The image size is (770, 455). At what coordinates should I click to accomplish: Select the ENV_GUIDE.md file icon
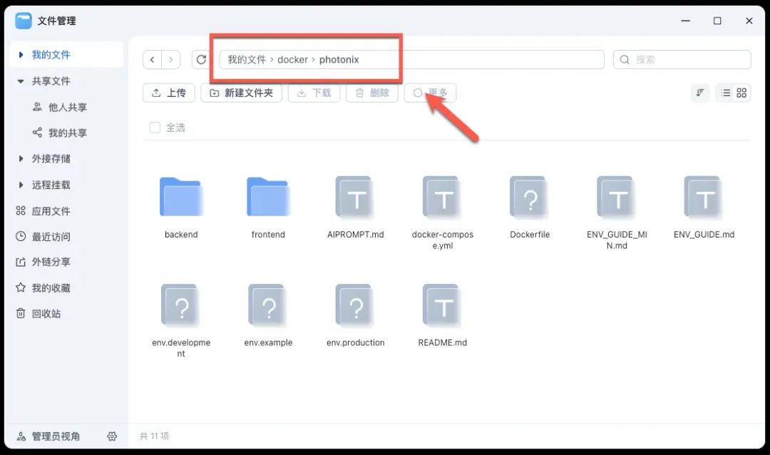coord(704,197)
